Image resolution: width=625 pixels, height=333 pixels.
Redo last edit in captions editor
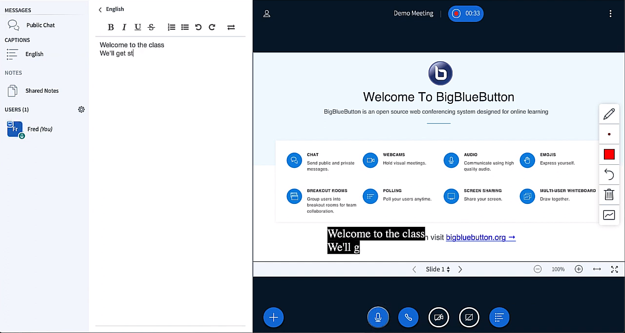point(212,27)
